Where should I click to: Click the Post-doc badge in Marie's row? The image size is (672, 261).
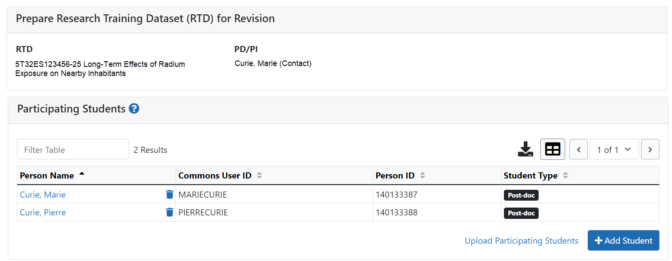(x=521, y=195)
